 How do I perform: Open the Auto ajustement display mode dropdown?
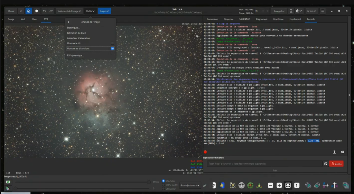point(190,185)
